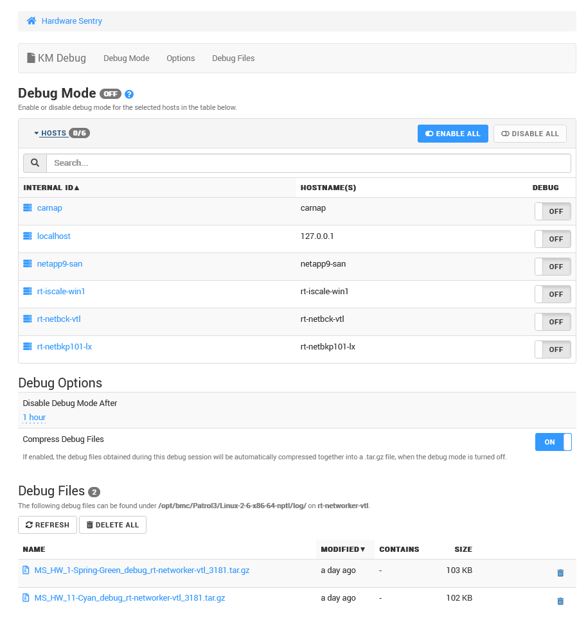Open the Options tab in KM Debug bar

click(x=181, y=58)
